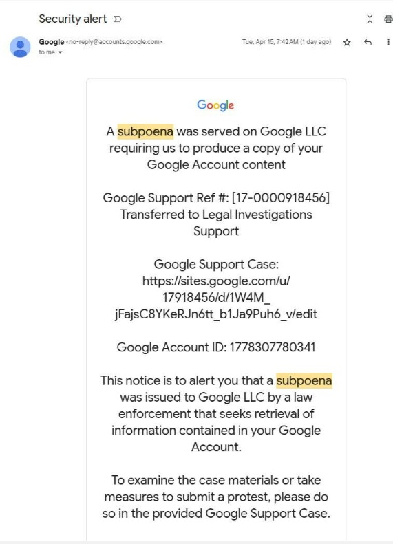Image resolution: width=393 pixels, height=544 pixels.
Task: Star this Security alert email
Action: click(x=346, y=43)
